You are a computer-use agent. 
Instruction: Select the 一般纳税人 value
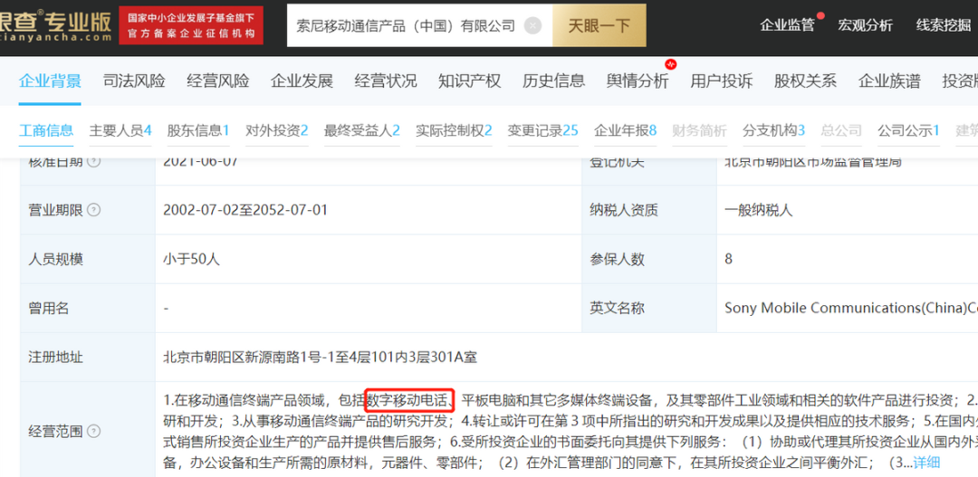759,211
